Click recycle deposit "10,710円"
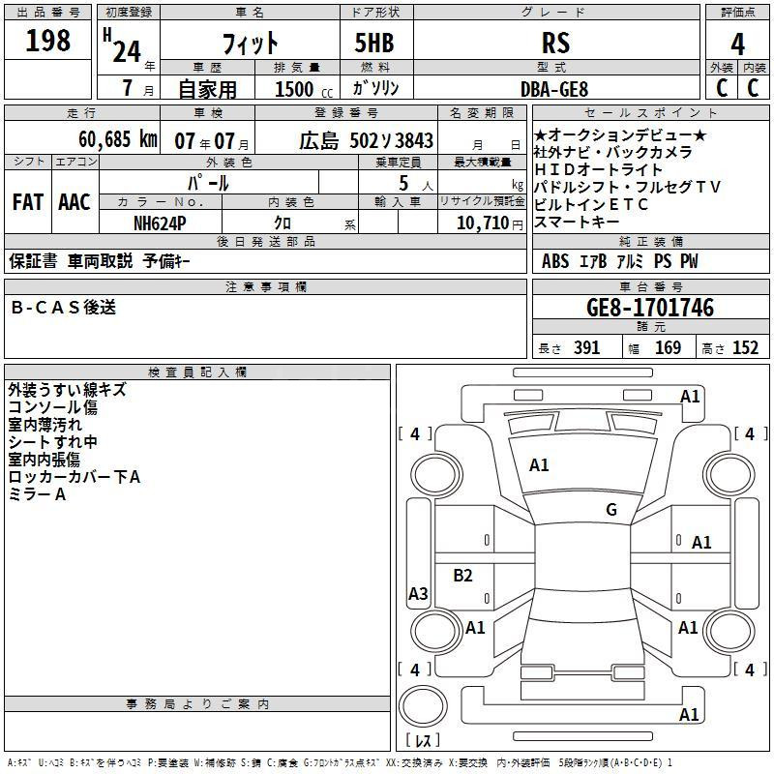This screenshot has height=774, width=774. pyautogui.click(x=490, y=223)
